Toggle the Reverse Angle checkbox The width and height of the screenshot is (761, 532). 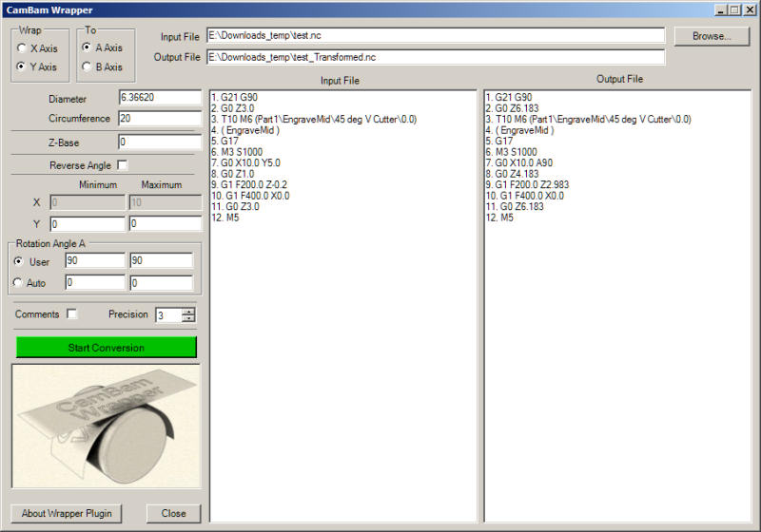tap(123, 165)
